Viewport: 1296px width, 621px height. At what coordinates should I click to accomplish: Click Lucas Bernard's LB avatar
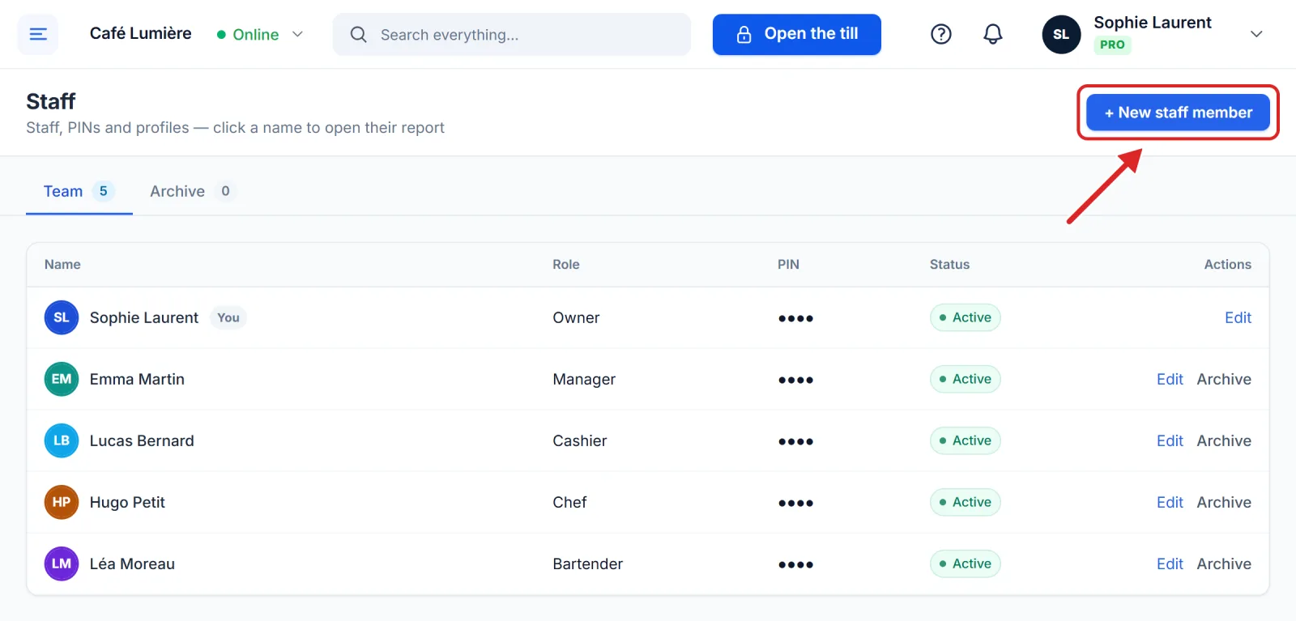tap(62, 440)
